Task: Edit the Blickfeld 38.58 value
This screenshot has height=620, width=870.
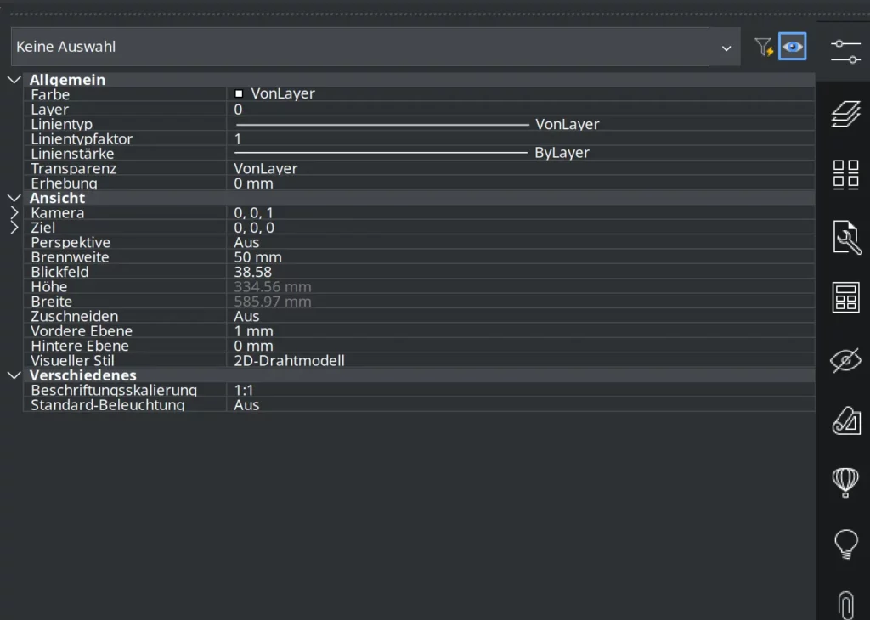Action: point(521,272)
